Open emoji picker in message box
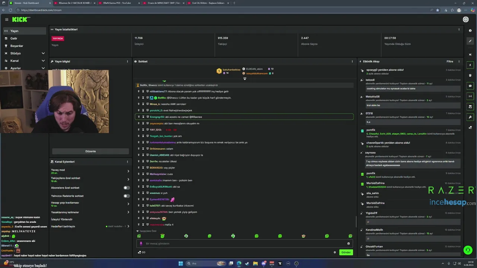 [348, 243]
